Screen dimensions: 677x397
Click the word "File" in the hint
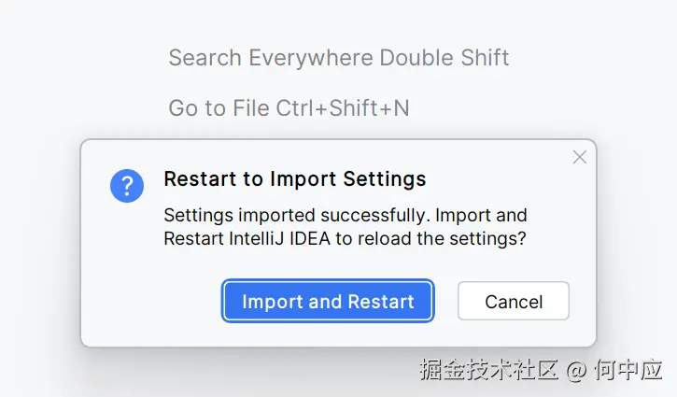[x=250, y=108]
